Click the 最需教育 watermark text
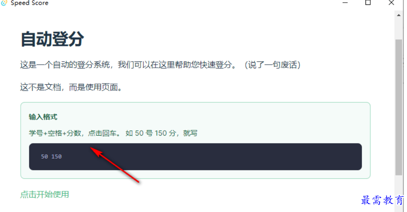This screenshot has height=212, width=407. [382, 200]
